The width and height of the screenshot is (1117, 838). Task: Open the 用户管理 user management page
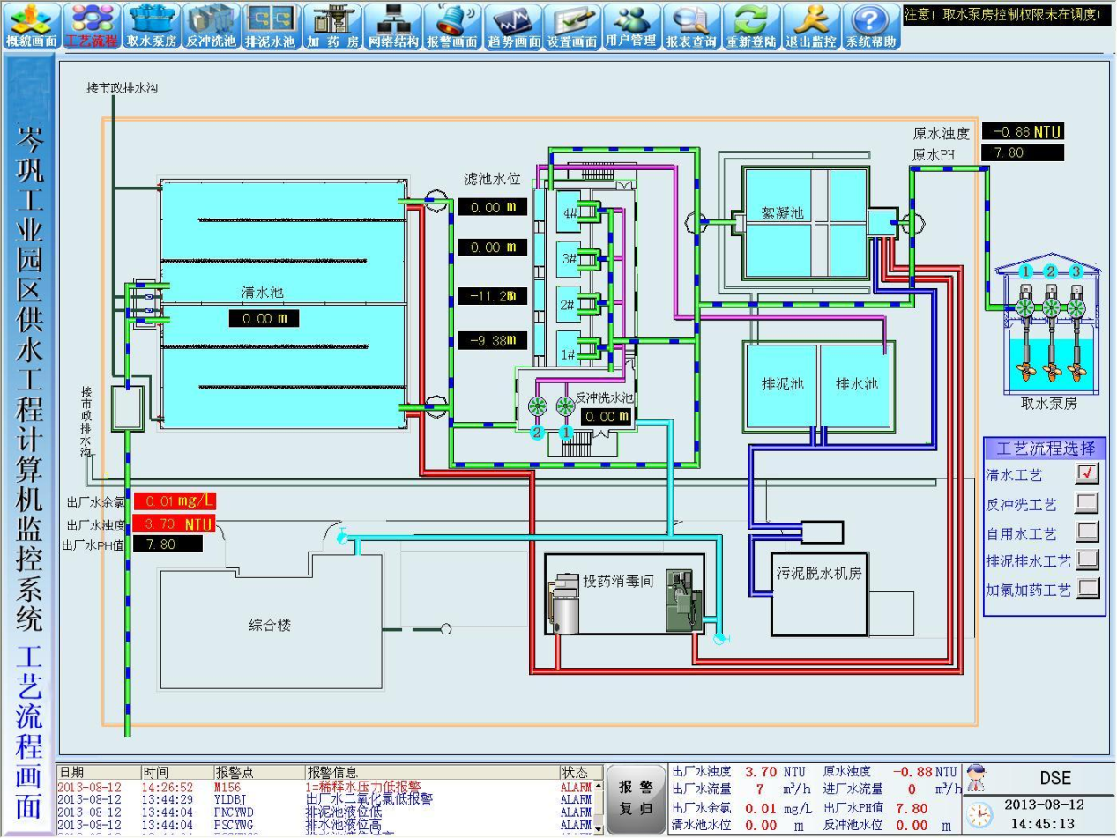pos(631,26)
